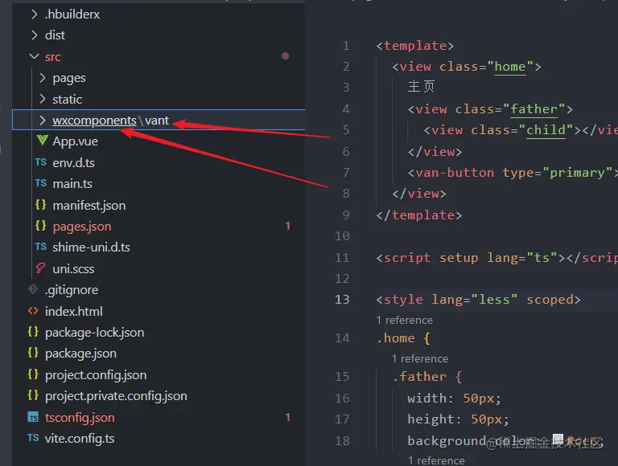Viewport: 618px width, 466px height.
Task: Select the wxcomponents folder label
Action: [95, 121]
